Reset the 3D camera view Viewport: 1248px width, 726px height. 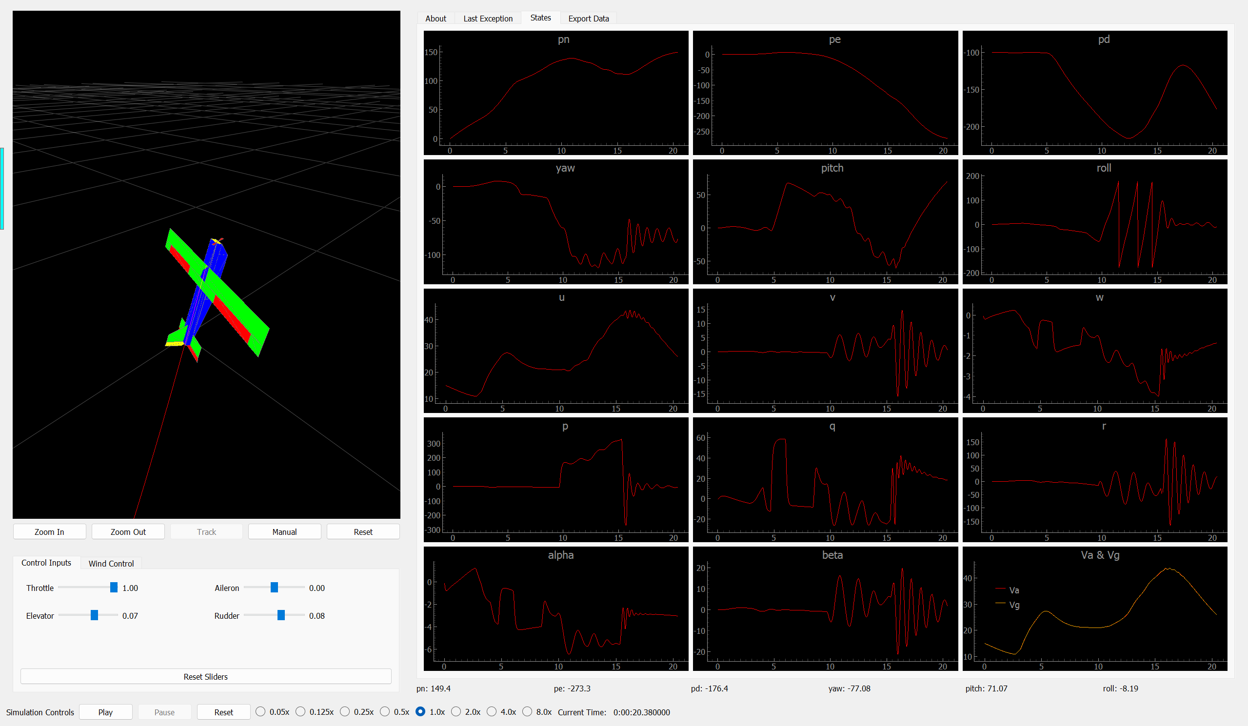pos(362,531)
